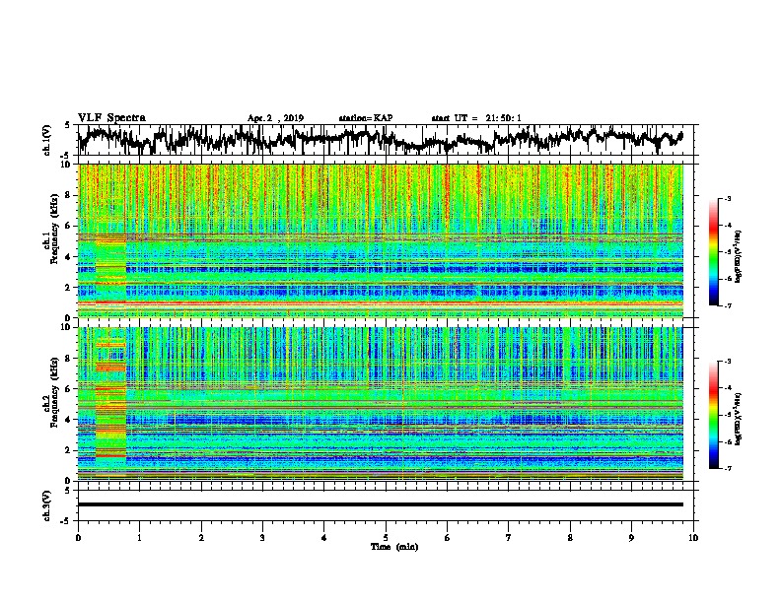Click the "-7" label on ch.2 colorbar
Image resolution: width=781 pixels, height=603 pixels.
click(728, 468)
